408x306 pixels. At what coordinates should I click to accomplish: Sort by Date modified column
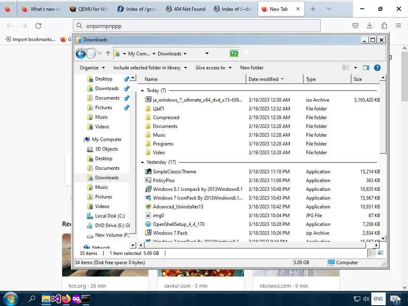click(x=275, y=79)
